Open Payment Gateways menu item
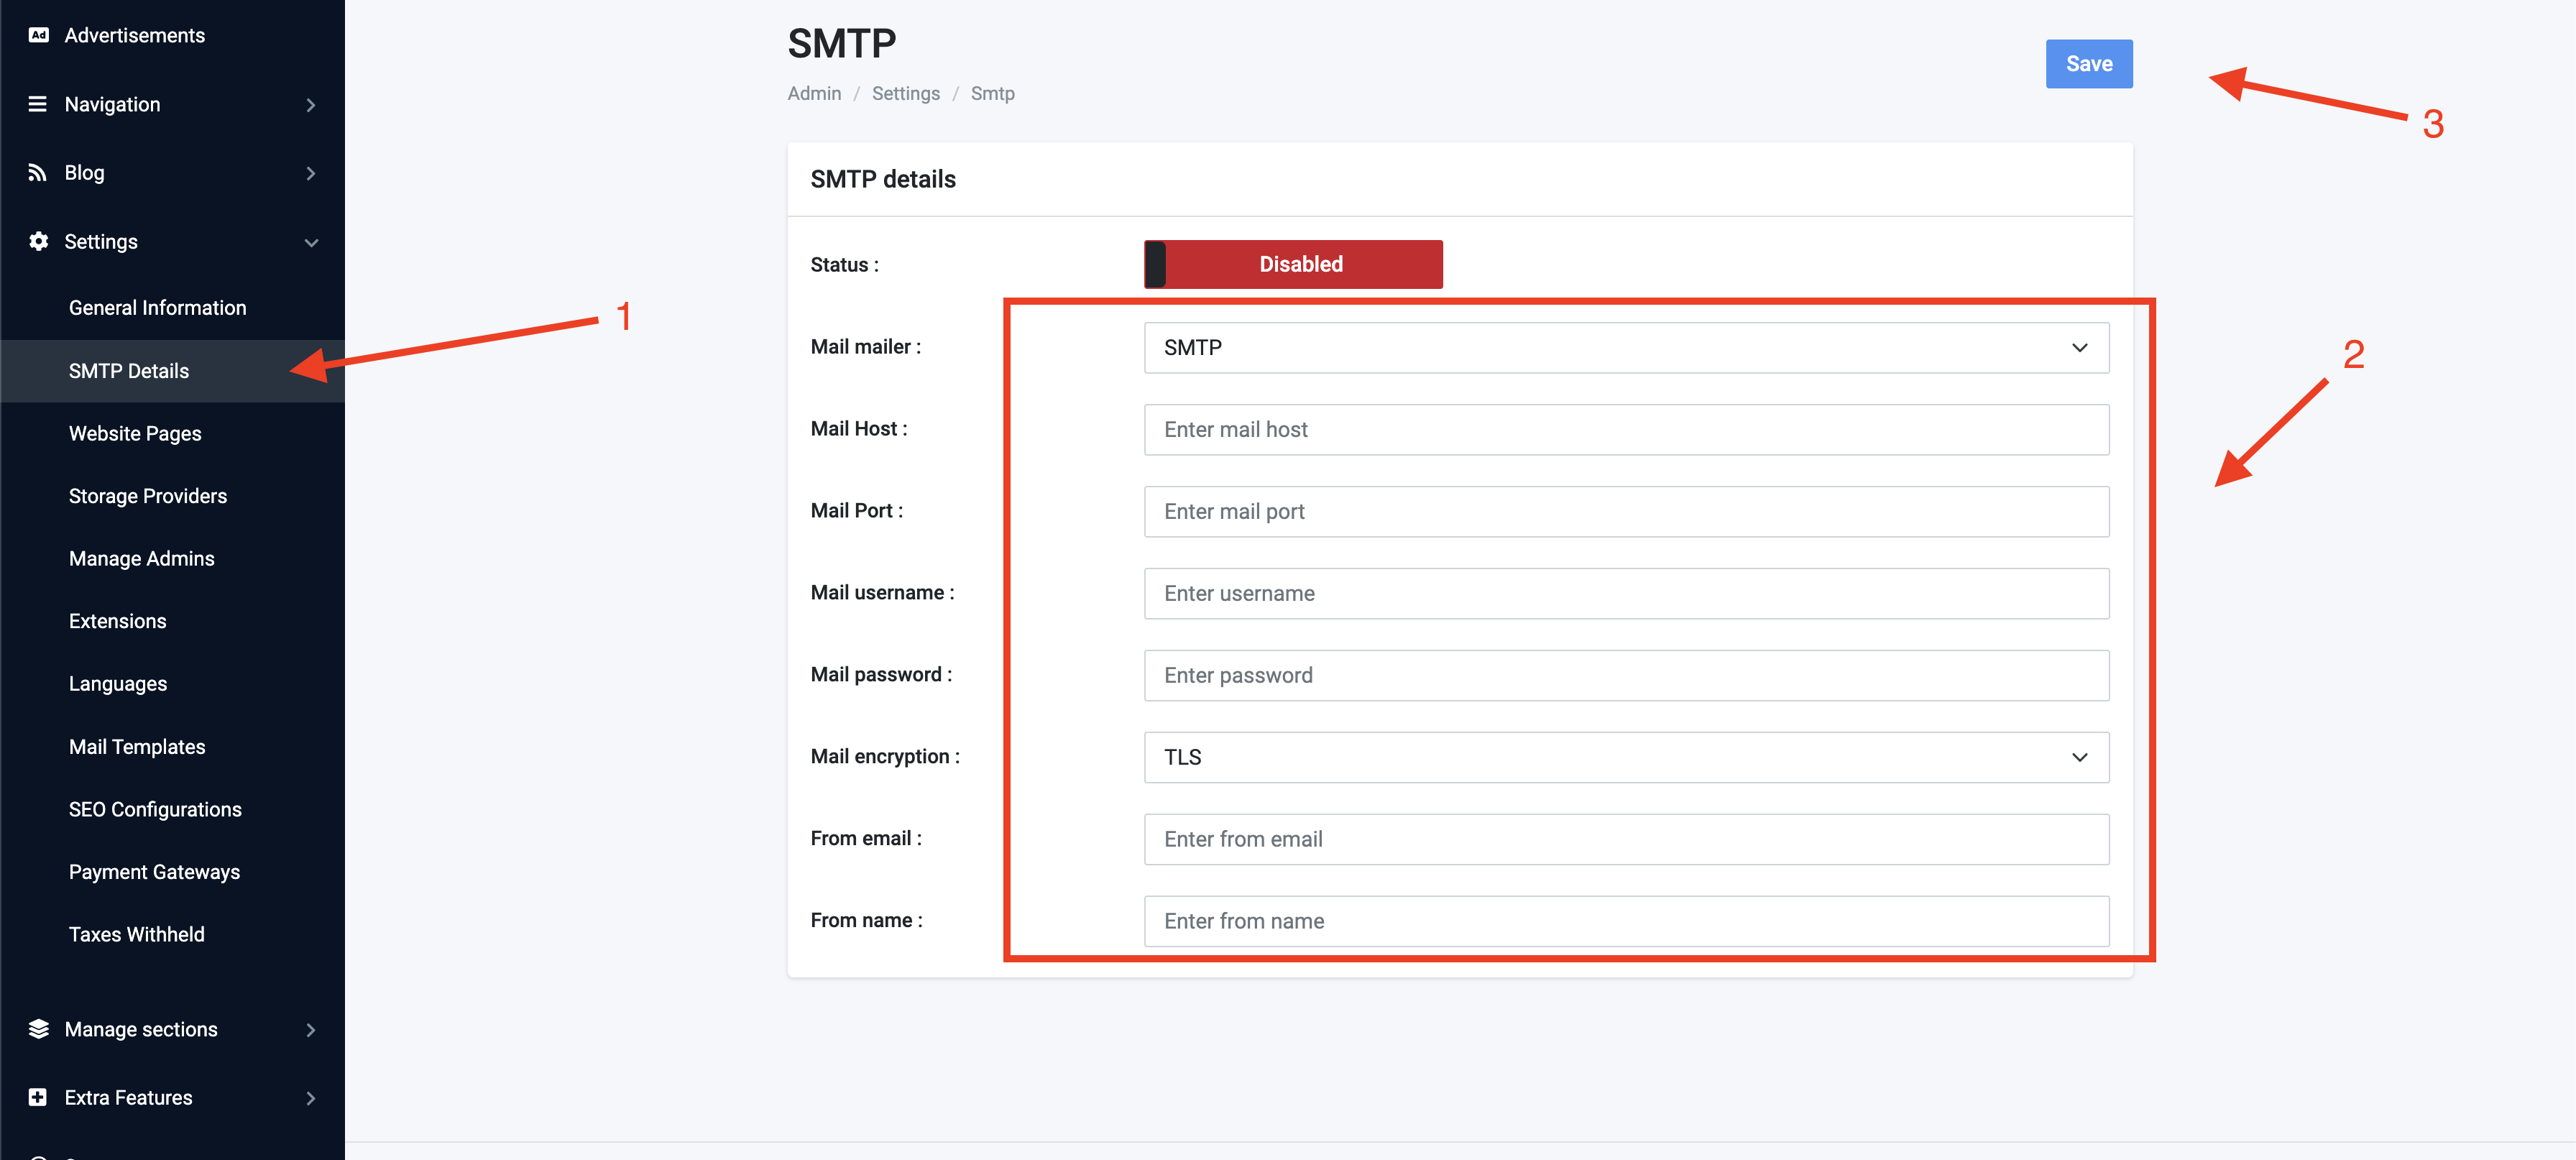This screenshot has width=2576, height=1160. coord(154,872)
